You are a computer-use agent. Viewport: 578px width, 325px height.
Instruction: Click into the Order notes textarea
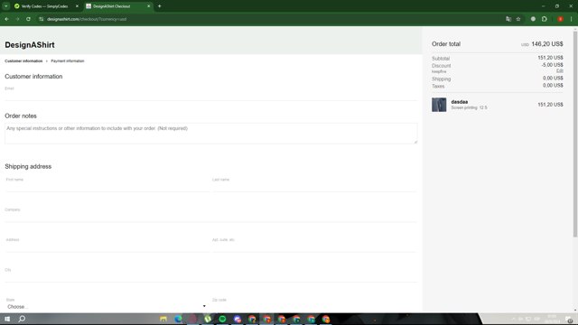210,134
